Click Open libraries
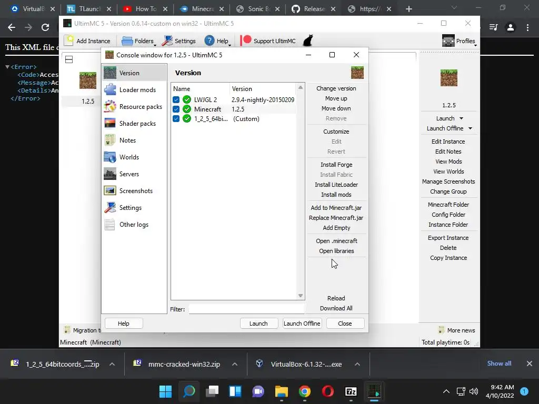The width and height of the screenshot is (539, 404). (336, 251)
